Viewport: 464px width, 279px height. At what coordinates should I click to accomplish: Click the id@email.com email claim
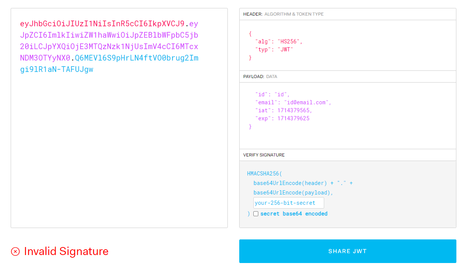point(306,102)
